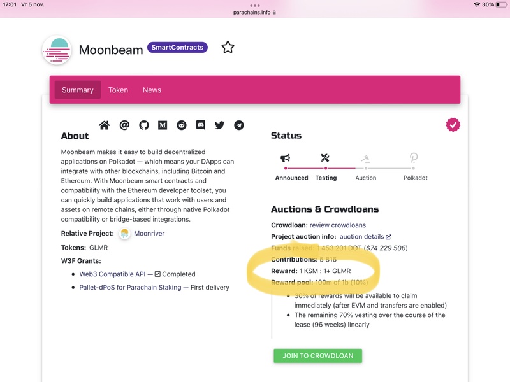Viewport: 510px width, 382px height.
Task: Open the News tab
Action: click(152, 90)
